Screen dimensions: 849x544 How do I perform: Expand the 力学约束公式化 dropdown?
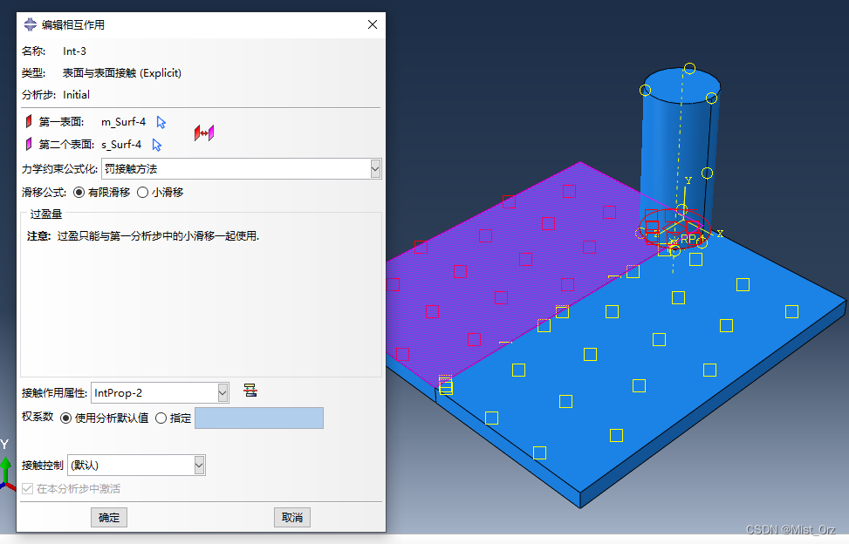[375, 168]
